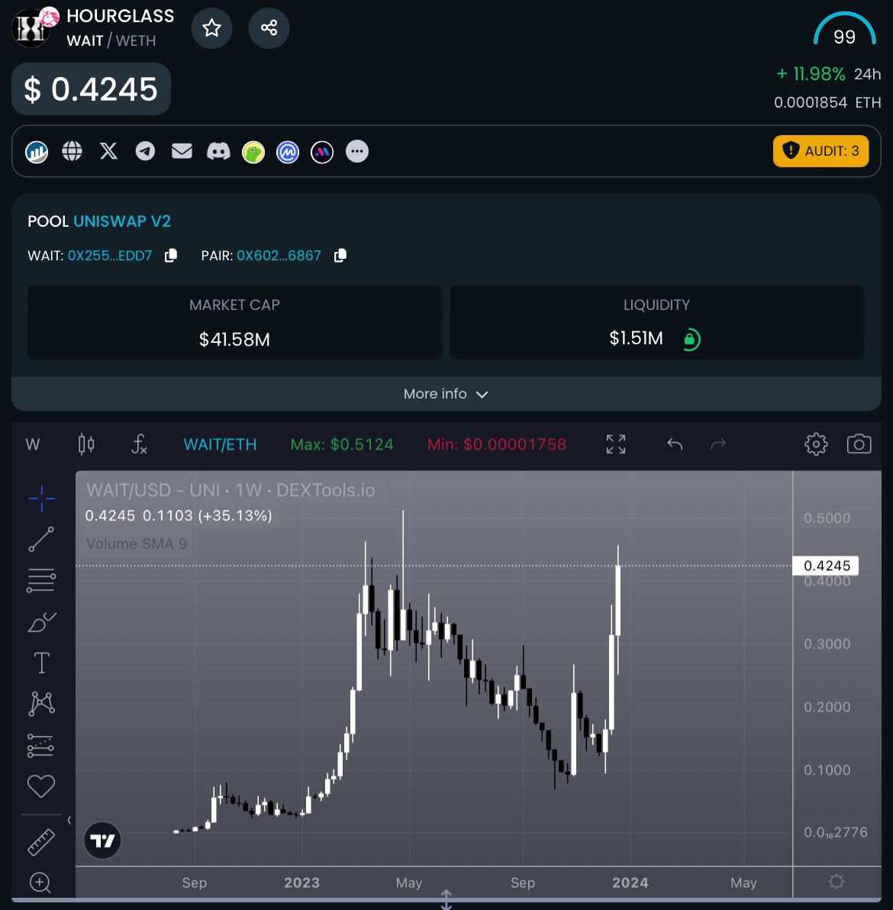Viewport: 893px width, 910px height.
Task: Open the email envelope contact link
Action: pyautogui.click(x=182, y=151)
